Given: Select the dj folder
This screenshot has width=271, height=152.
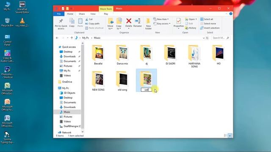Looking at the screenshot, I should [147, 55].
